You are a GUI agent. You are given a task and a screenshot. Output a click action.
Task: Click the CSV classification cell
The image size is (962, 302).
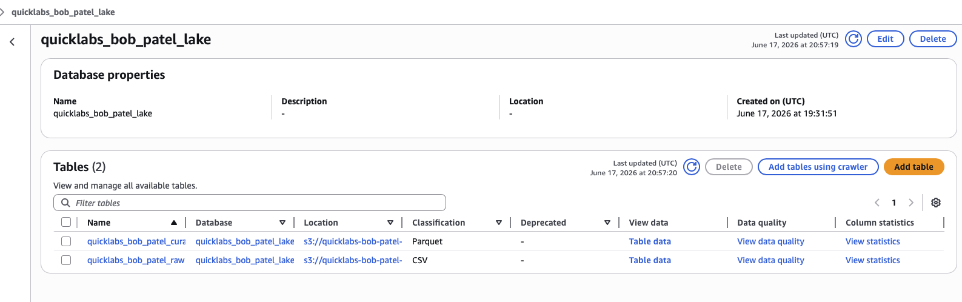point(420,260)
